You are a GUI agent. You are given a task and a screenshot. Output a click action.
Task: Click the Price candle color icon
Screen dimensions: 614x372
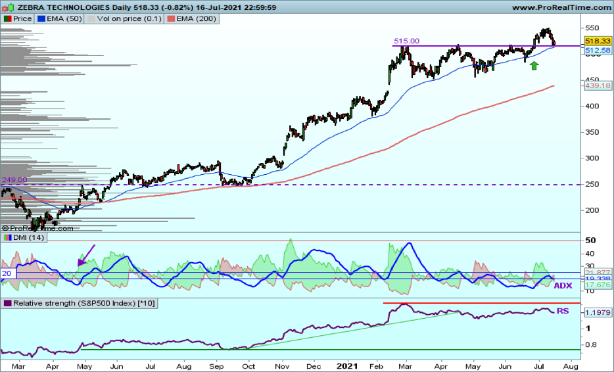8,19
